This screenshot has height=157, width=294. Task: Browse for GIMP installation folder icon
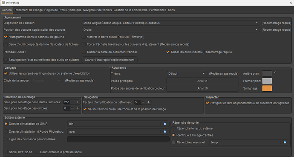point(165,124)
